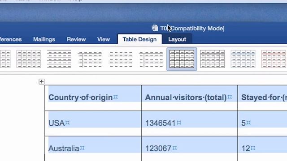Apply the partially visible leftmost table style
This screenshot has width=287, height=161.
coord(5,59)
